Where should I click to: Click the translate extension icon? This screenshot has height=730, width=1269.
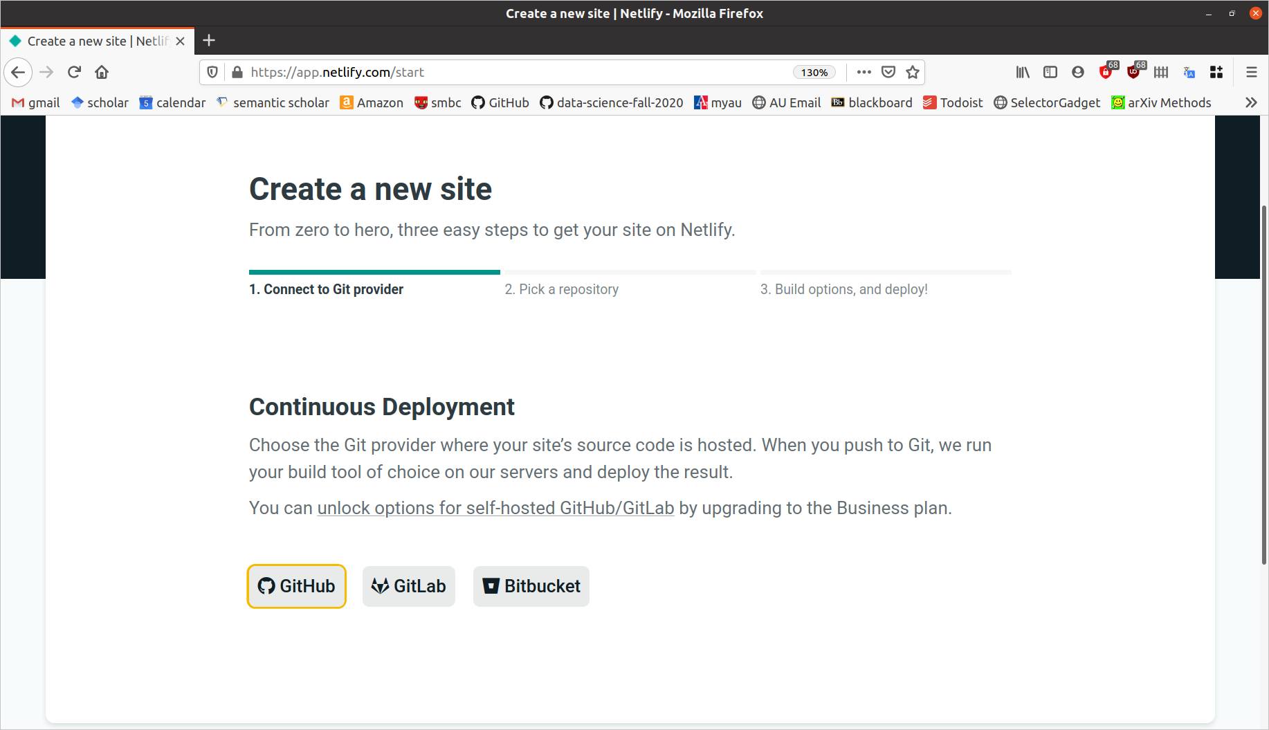[x=1189, y=72]
